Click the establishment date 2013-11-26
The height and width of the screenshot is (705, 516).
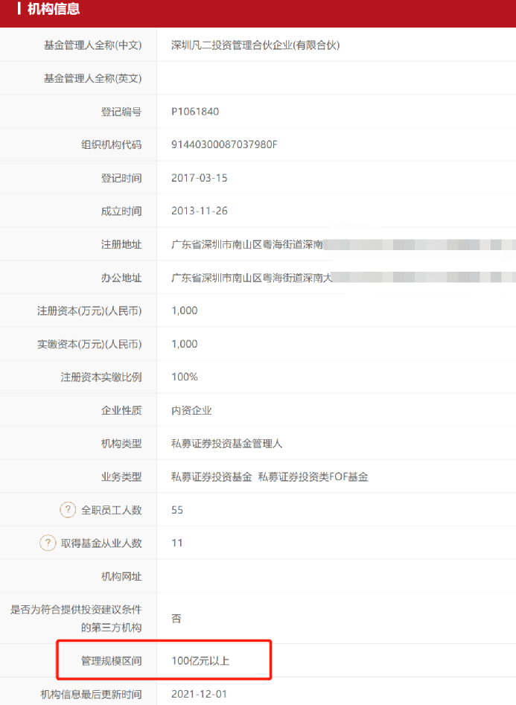tap(200, 211)
